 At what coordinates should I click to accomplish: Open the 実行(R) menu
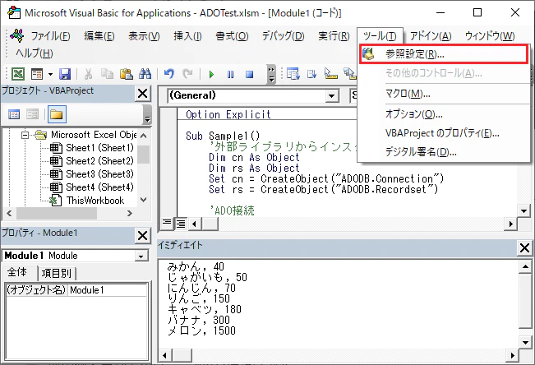(x=334, y=36)
